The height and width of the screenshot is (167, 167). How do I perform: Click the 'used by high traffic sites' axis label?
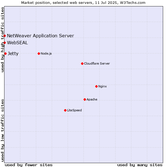pos(3,40)
